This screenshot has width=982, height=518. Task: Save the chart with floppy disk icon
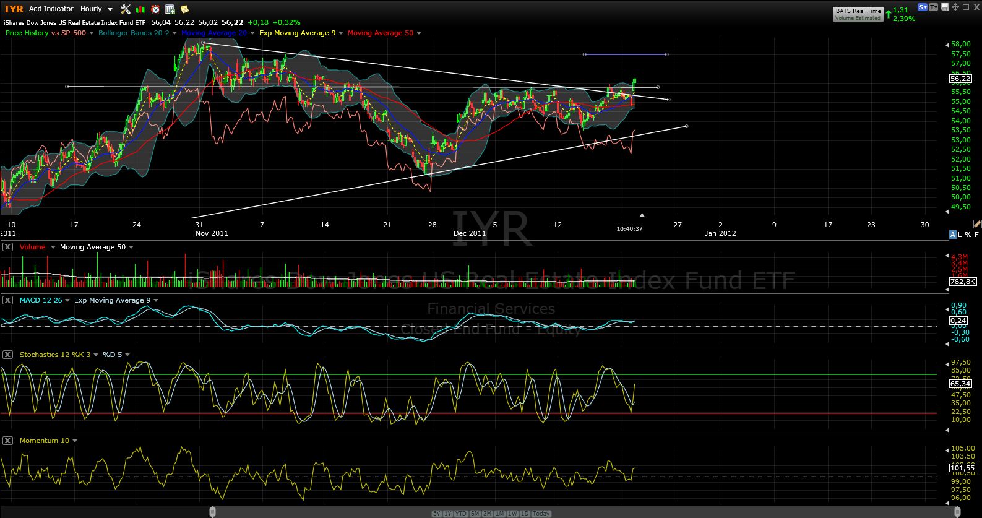pos(944,7)
